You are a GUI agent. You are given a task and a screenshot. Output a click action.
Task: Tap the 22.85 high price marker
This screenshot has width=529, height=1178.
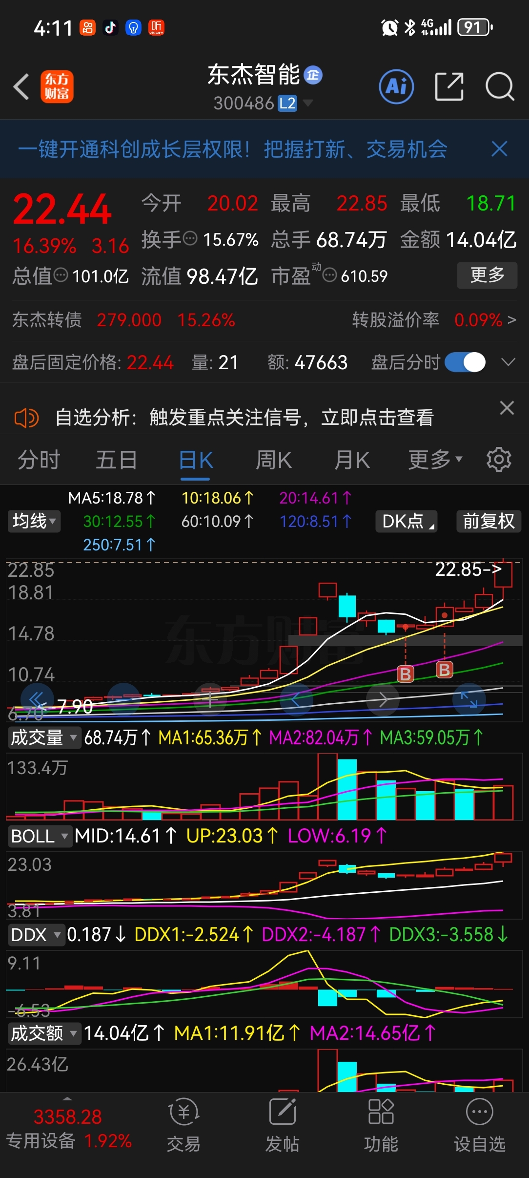pos(468,569)
